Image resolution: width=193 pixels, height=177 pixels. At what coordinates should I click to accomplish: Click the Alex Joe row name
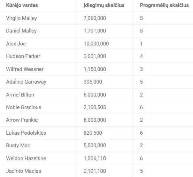[x=16, y=44]
